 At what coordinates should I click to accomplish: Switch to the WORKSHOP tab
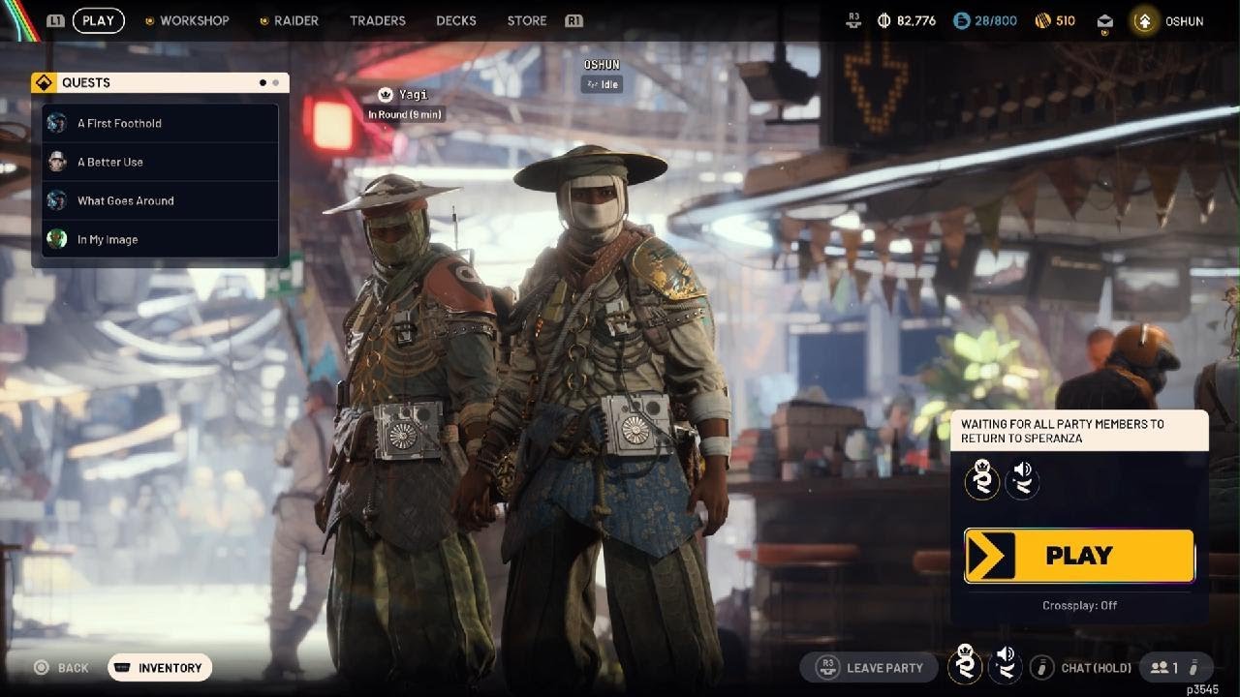[187, 20]
